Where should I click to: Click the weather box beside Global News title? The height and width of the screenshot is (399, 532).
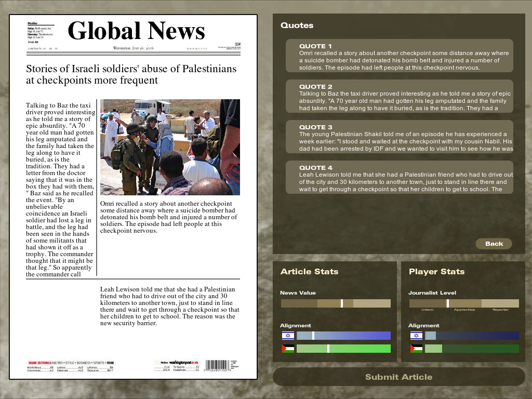pos(39,32)
